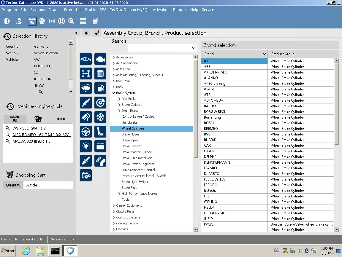
Task: Click the brand list scroll down arrow
Action: 337,229
